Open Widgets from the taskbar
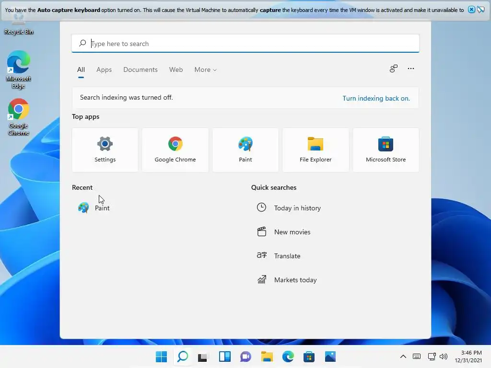Image resolution: width=491 pixels, height=368 pixels. (x=224, y=356)
